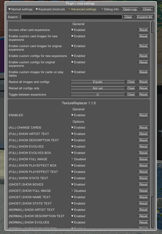Screen dimensions: 162x234
Task: Click the Not set keybind button
Action: 98,88
